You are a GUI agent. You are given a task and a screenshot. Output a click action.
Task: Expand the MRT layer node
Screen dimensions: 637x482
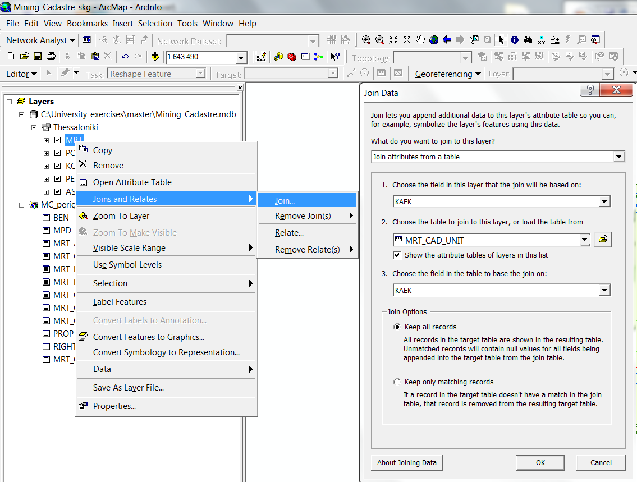[47, 140]
